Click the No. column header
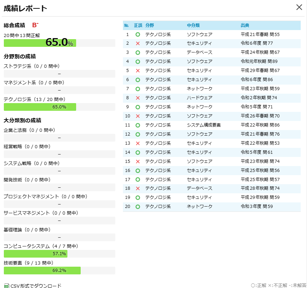307x288 pixels. [126, 26]
